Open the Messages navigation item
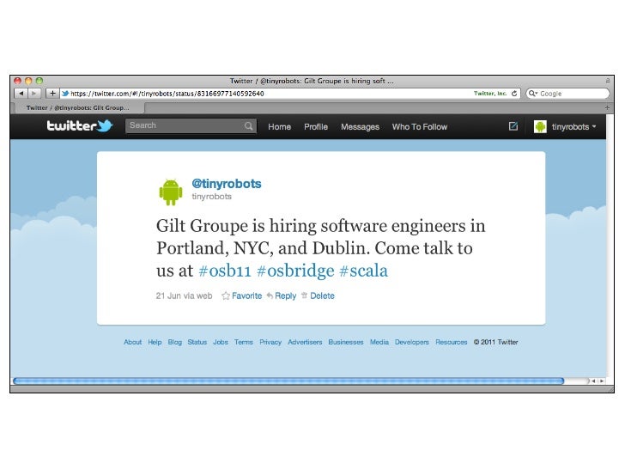 coord(360,127)
